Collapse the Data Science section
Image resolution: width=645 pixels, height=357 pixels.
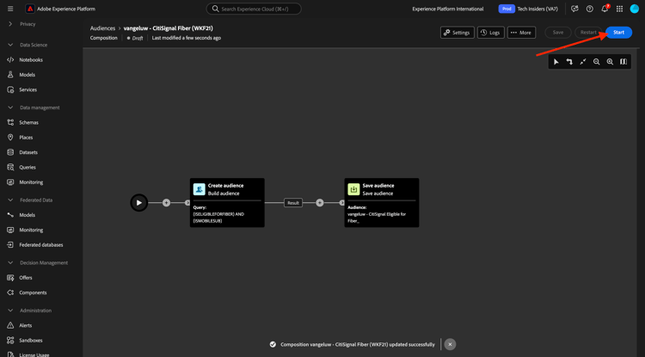point(10,45)
